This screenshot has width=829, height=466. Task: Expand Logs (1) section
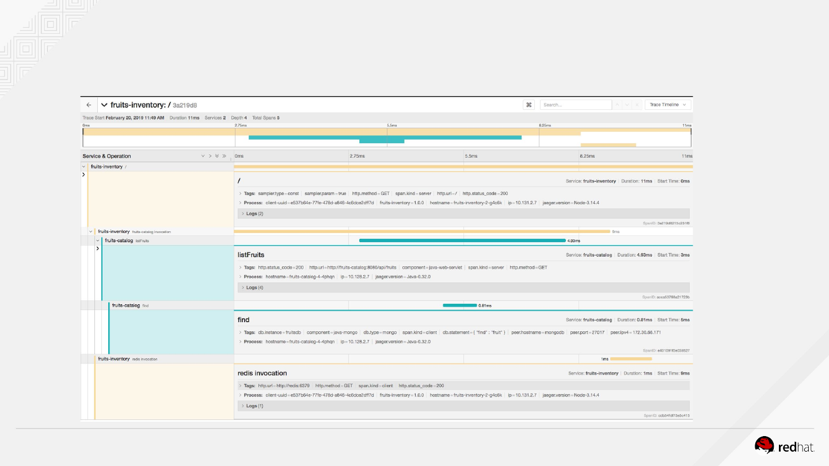(463, 406)
